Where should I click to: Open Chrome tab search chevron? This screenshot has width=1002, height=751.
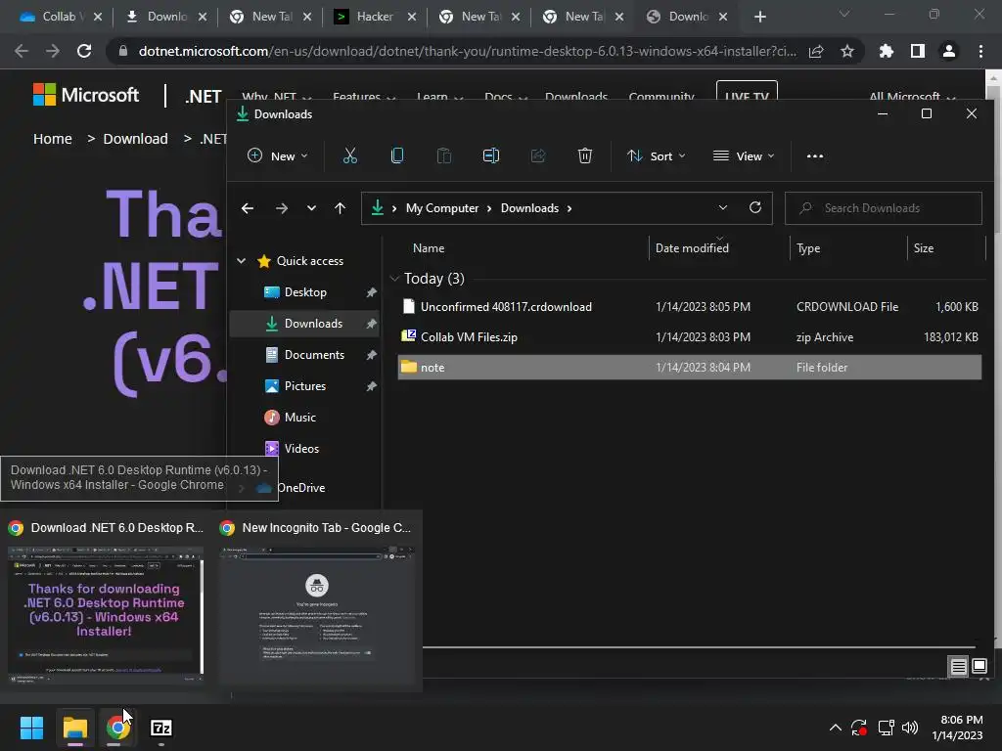pos(844,14)
